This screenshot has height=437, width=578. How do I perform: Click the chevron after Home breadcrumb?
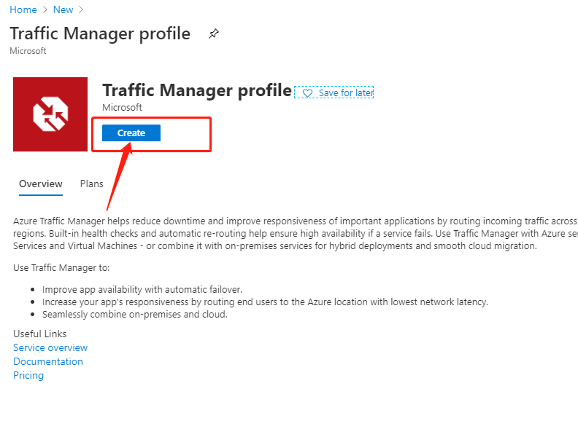pyautogui.click(x=45, y=9)
